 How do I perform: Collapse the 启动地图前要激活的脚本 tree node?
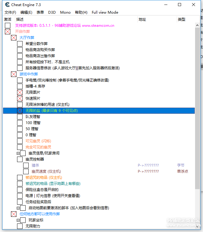[x=18, y=208]
